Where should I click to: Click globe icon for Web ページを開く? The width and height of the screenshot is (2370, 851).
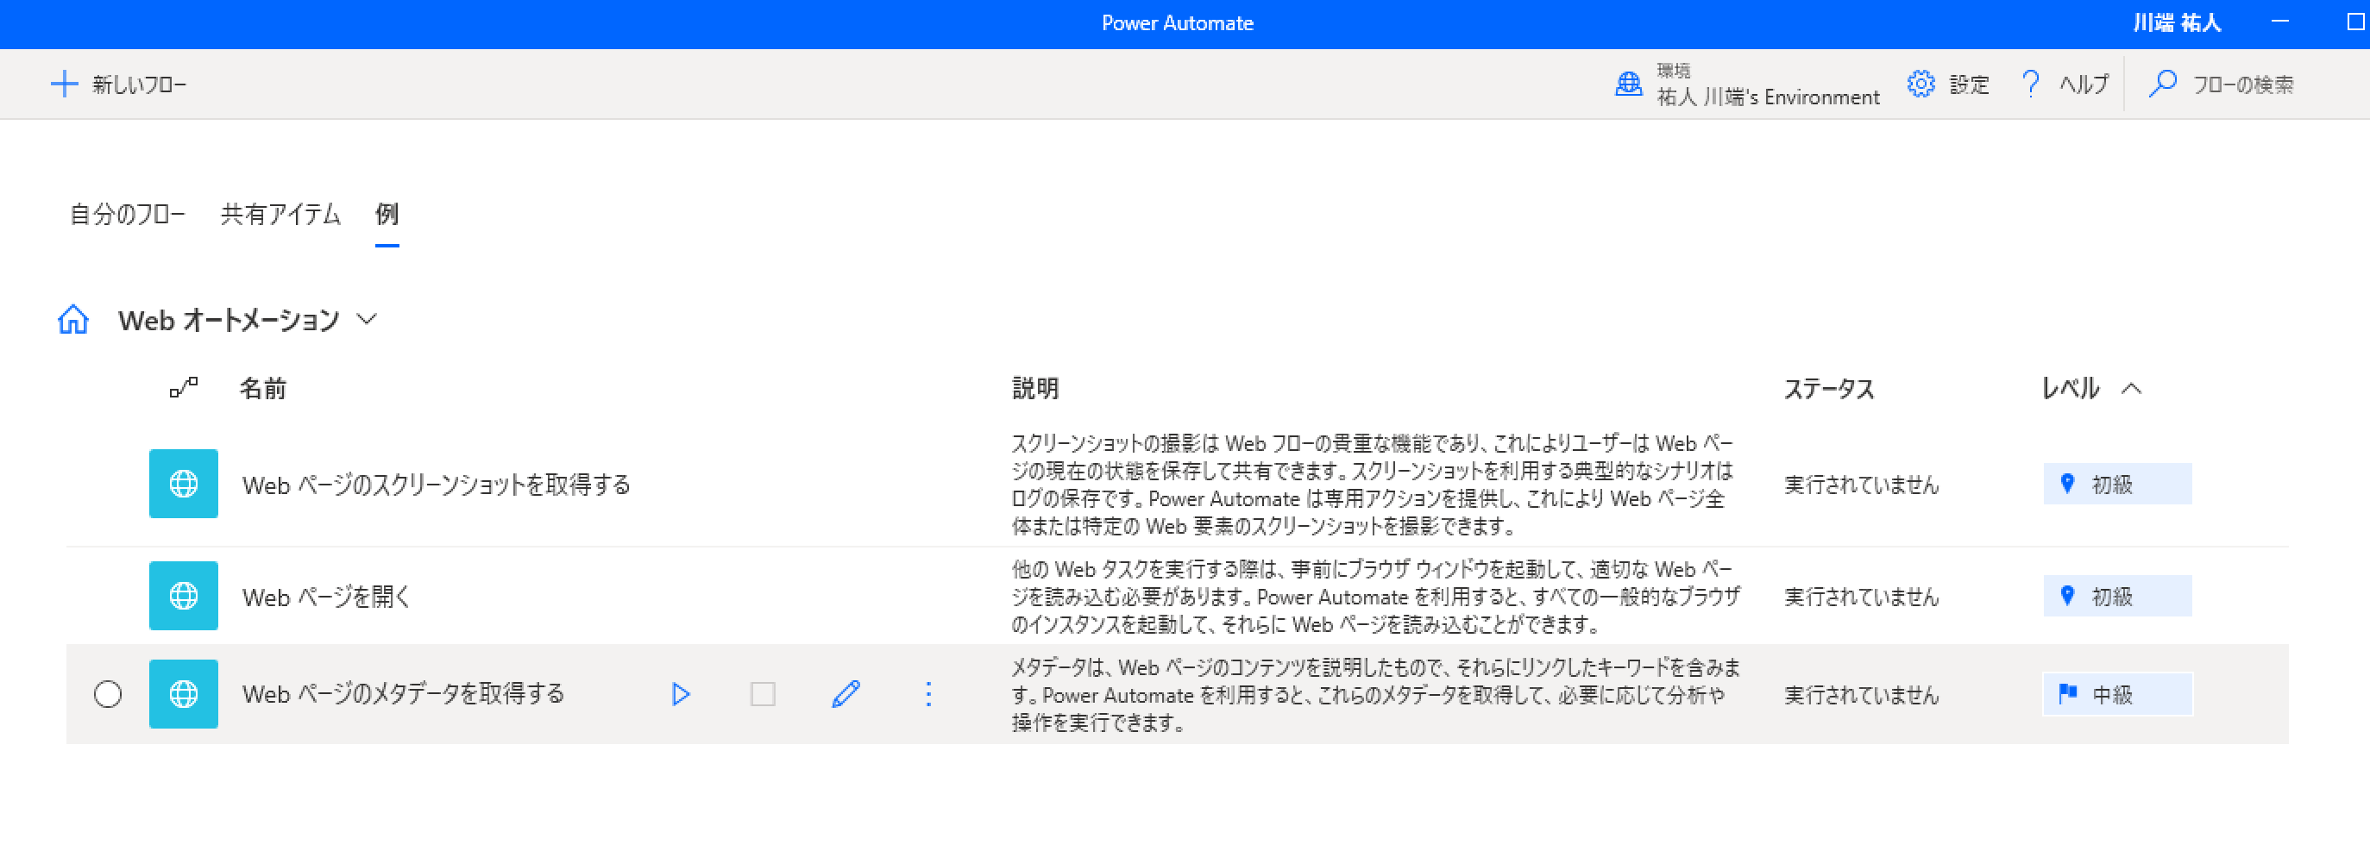point(184,596)
